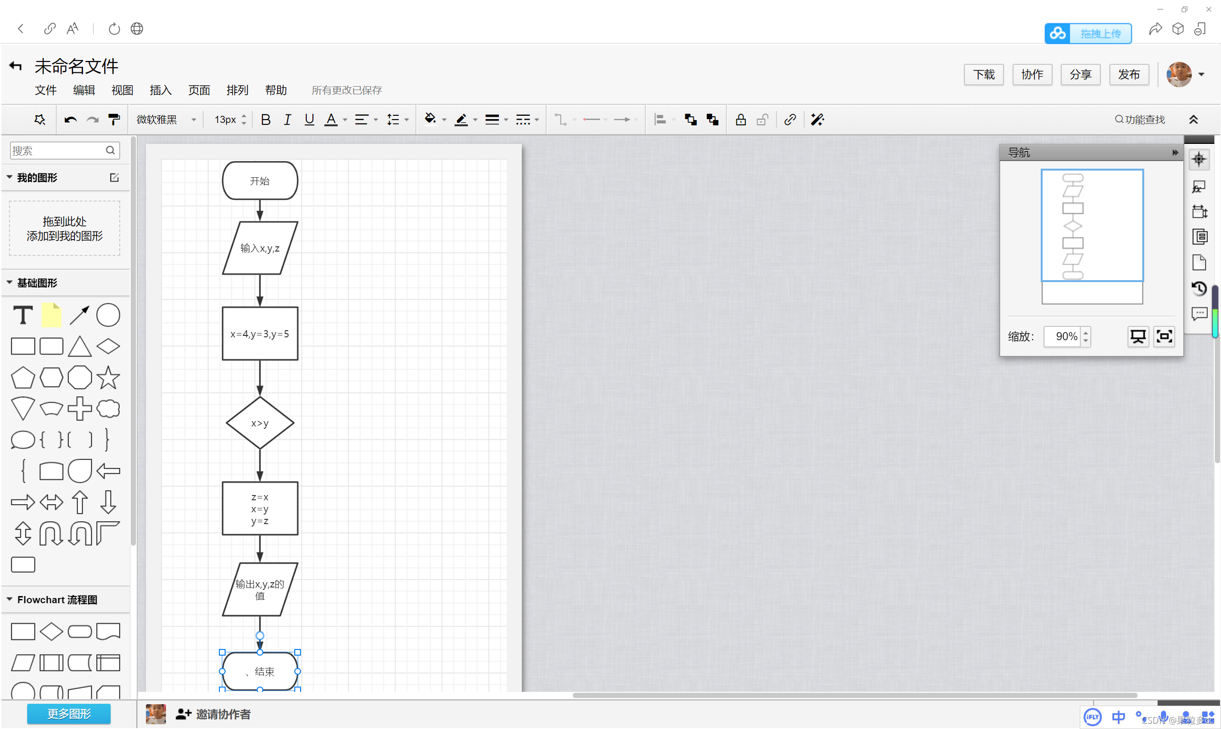Select the cross plus shape
The height and width of the screenshot is (729, 1221).
point(80,409)
